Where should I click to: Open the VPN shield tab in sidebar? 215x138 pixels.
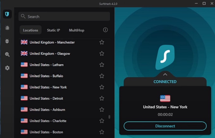(x=7, y=14)
